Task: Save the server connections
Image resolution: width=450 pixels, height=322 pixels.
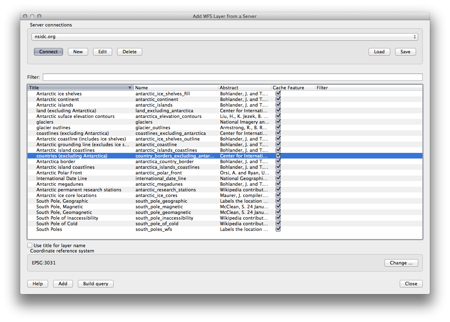Action: (405, 52)
